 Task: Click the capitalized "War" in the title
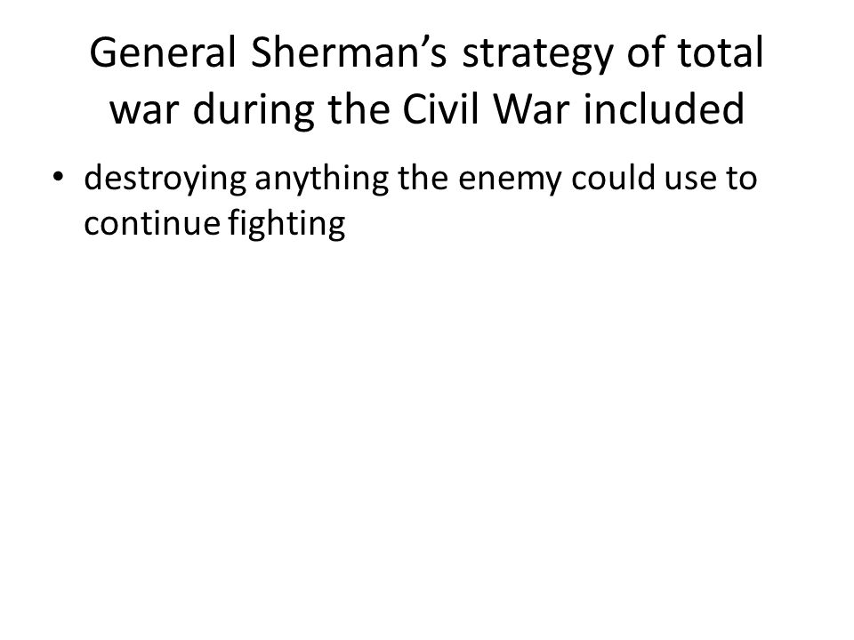532,108
